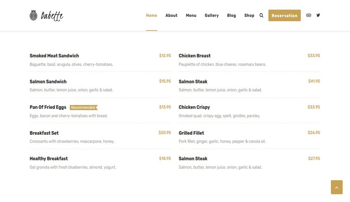Go to the Home nav item

(x=152, y=15)
